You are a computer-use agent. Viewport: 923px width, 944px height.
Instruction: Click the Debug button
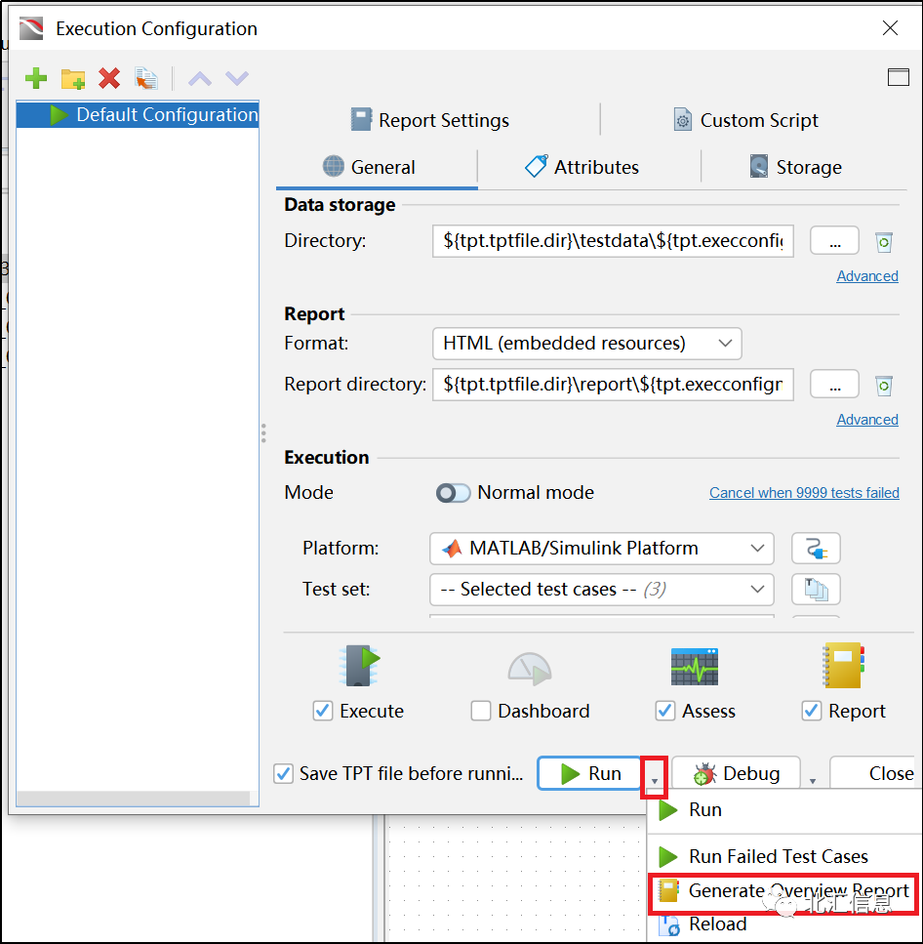[736, 773]
